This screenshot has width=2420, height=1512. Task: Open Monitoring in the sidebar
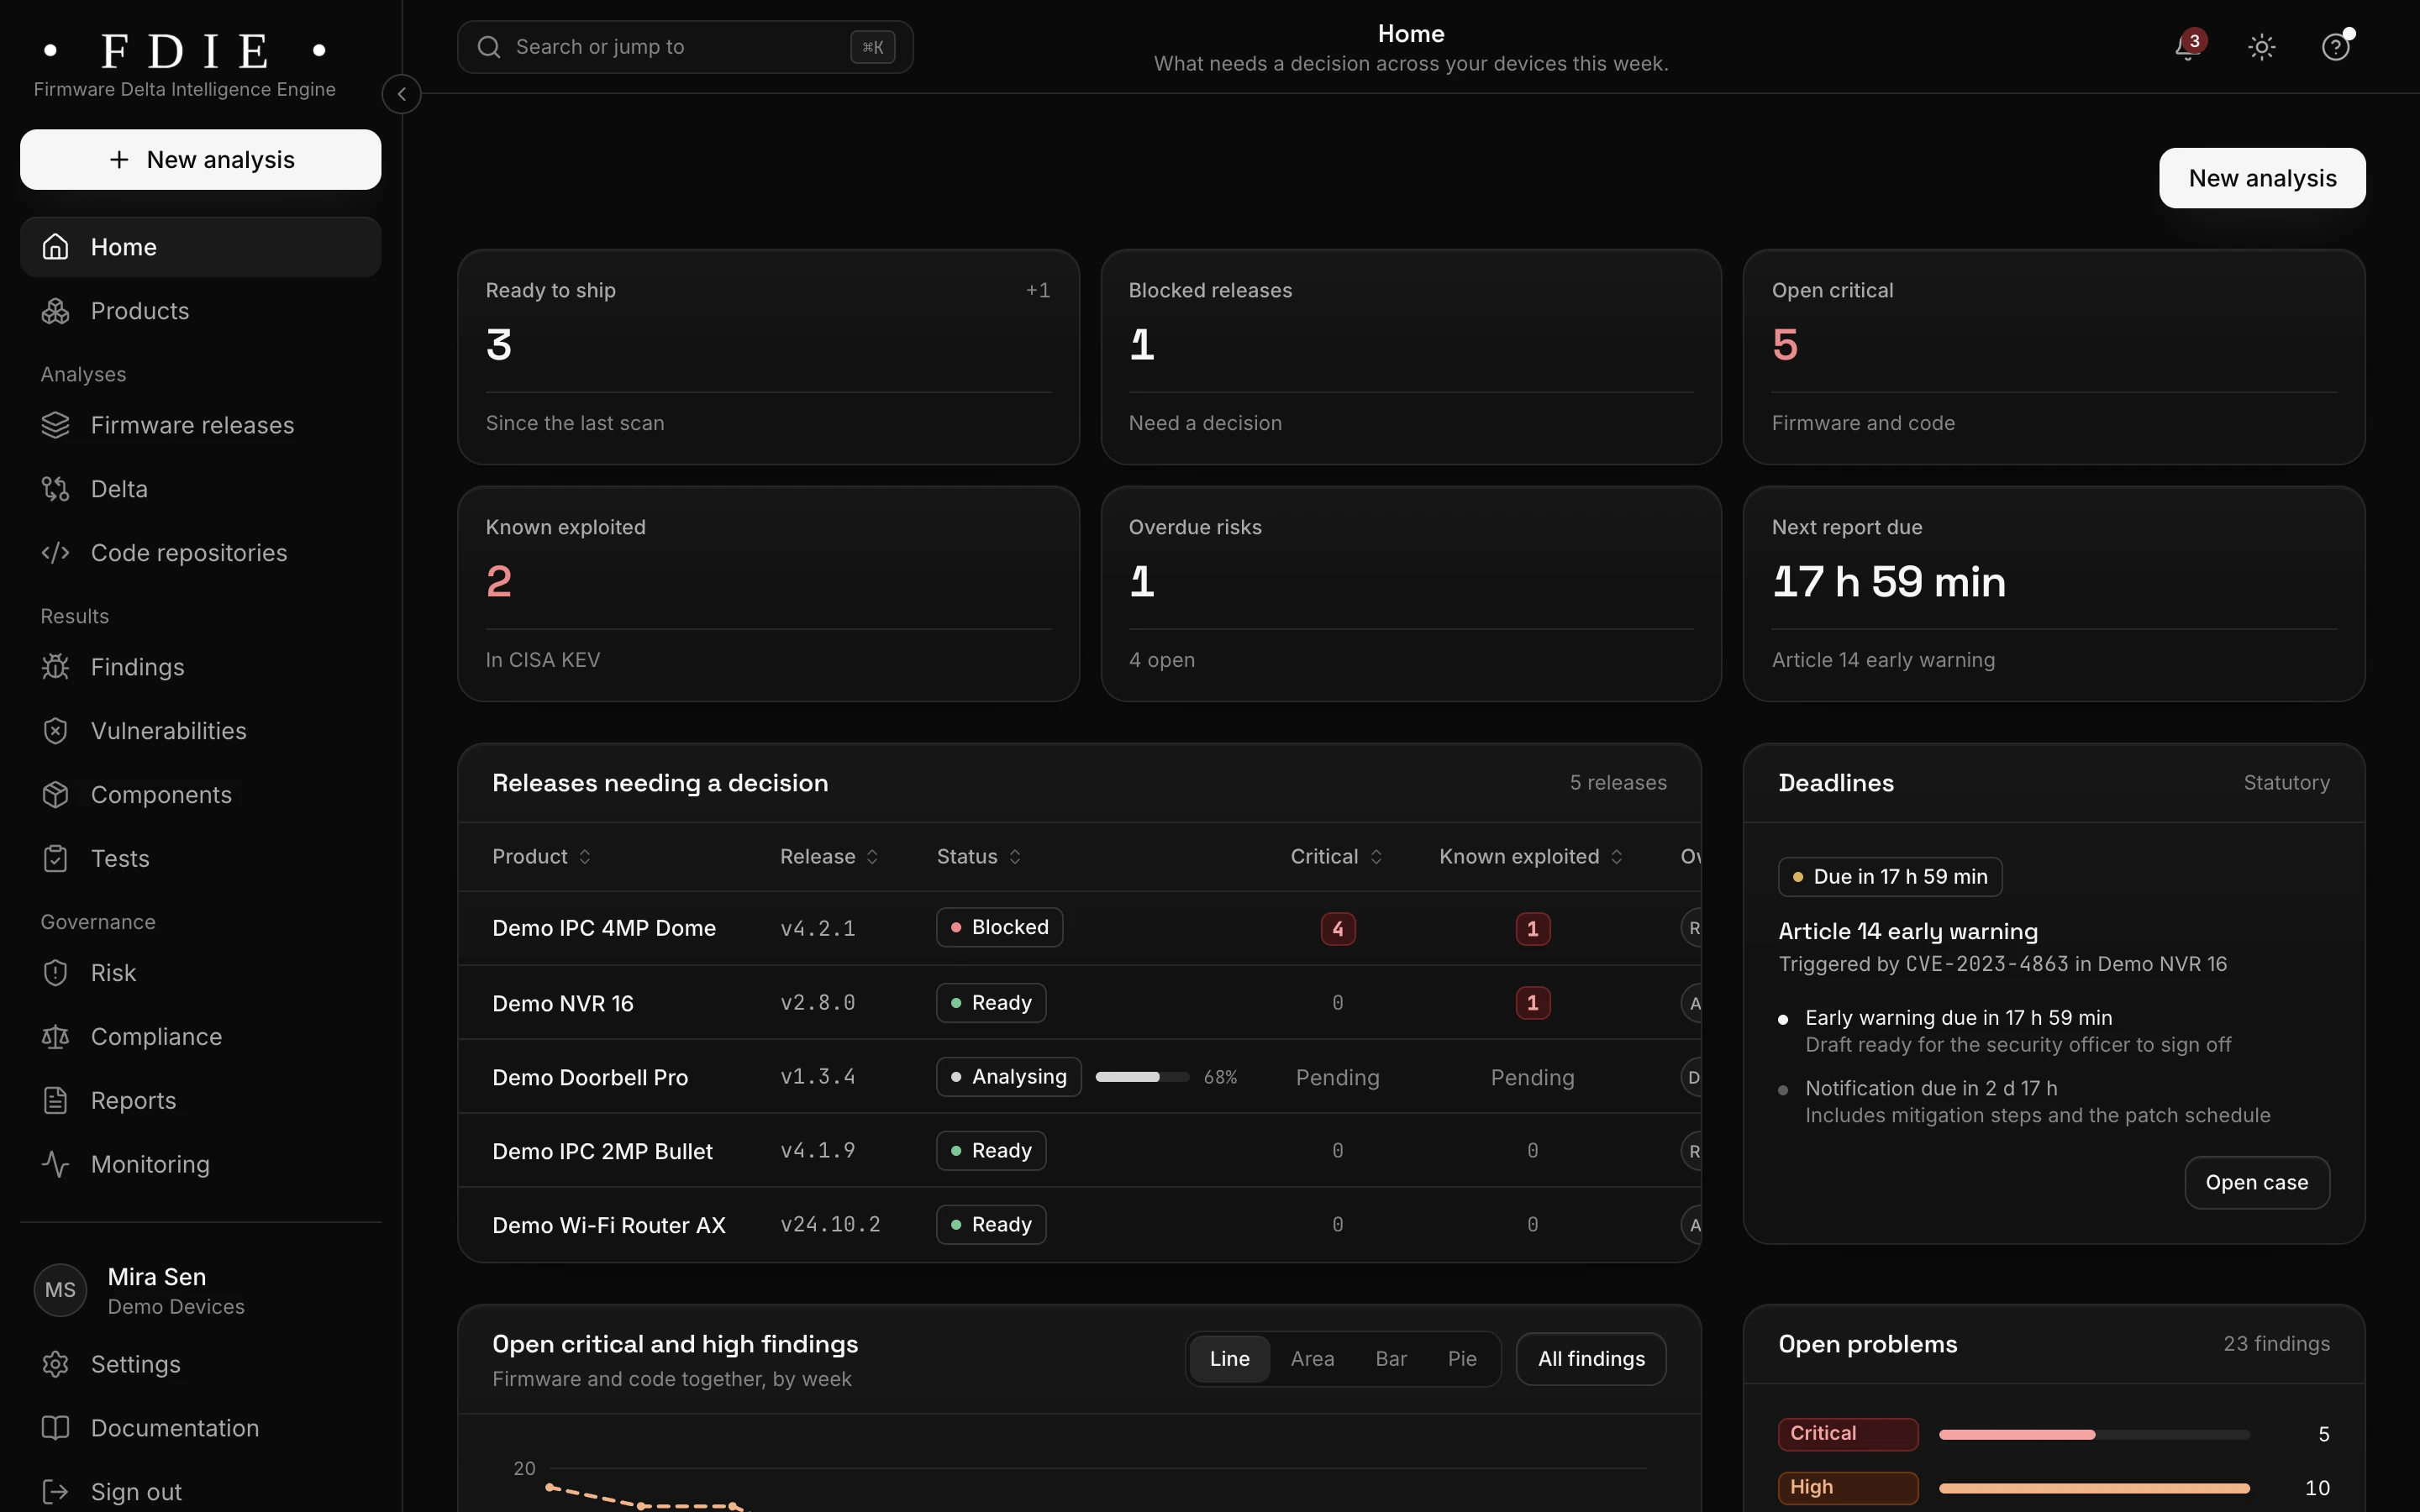200,1165
